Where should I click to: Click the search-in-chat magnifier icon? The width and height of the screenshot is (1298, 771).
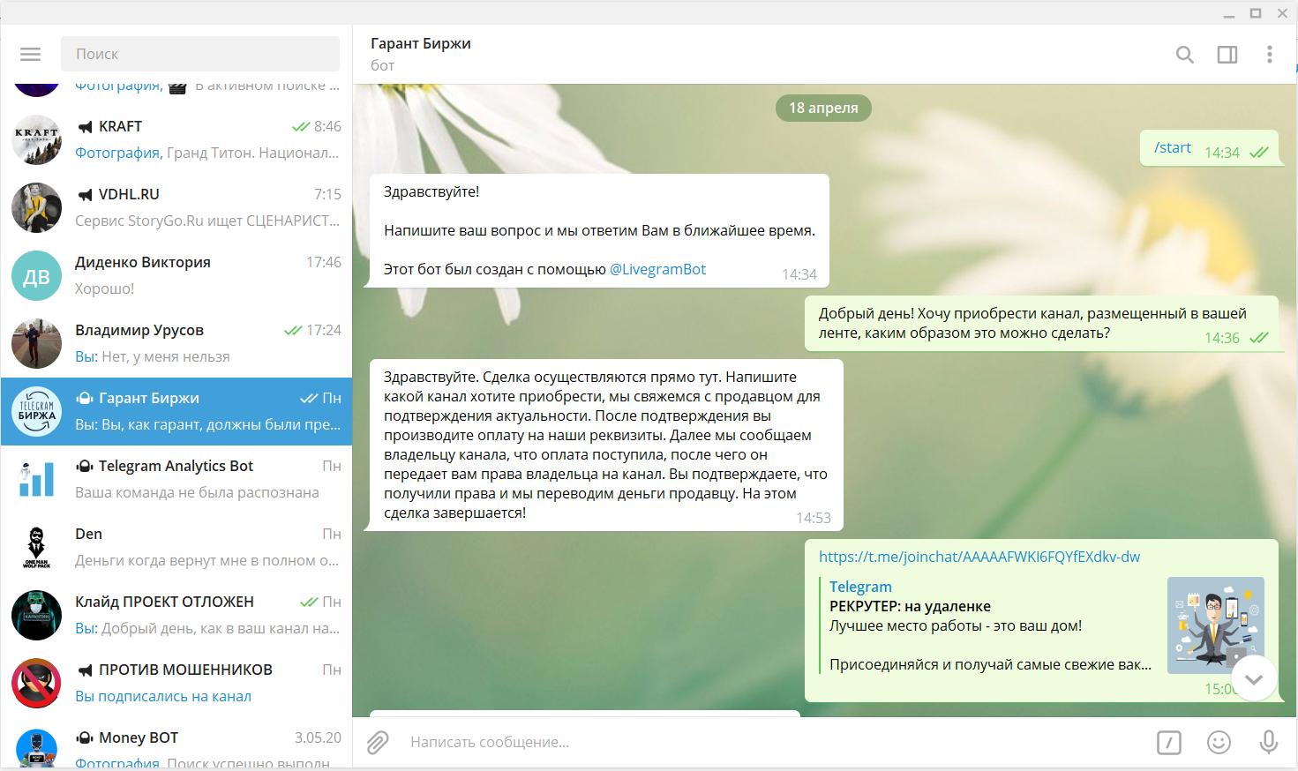(1184, 55)
